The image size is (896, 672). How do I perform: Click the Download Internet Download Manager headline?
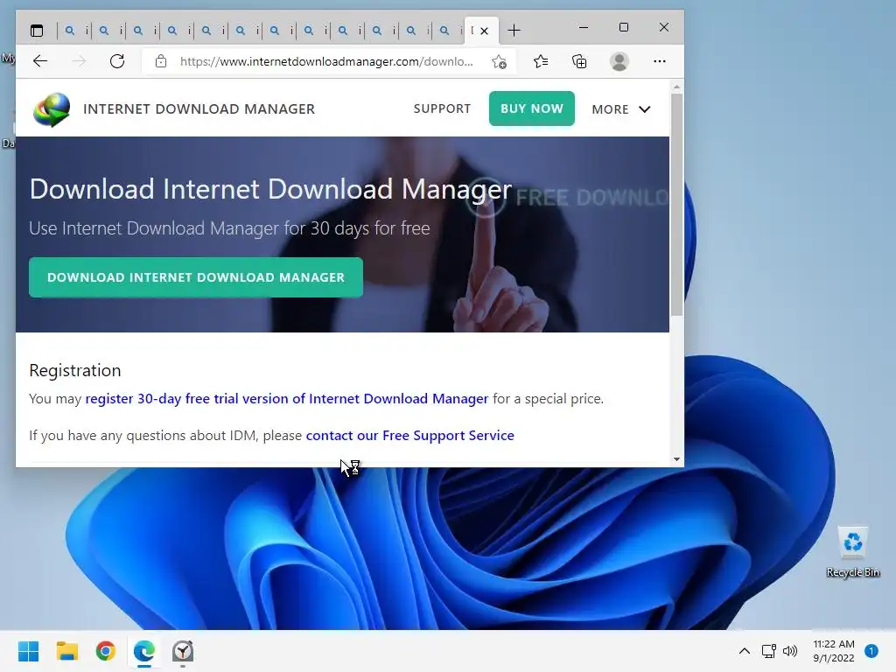(x=270, y=189)
